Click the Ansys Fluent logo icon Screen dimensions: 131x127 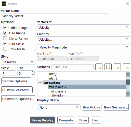4,4
